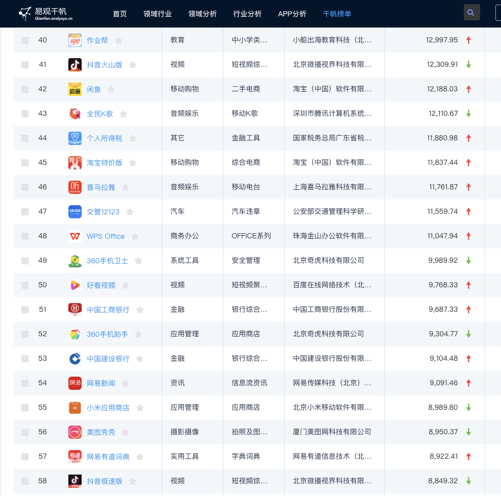Check the box for rank 51 中国工商银行

point(25,310)
